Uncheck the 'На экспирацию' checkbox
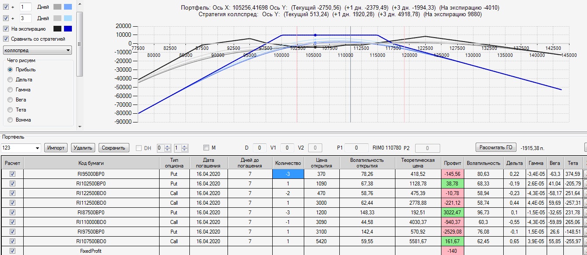Viewport: 587px width, 255px height. 6,29
